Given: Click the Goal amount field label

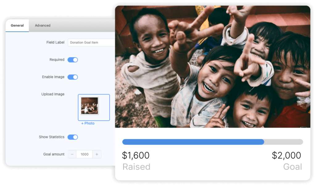Looking at the screenshot, I should click(54, 154).
